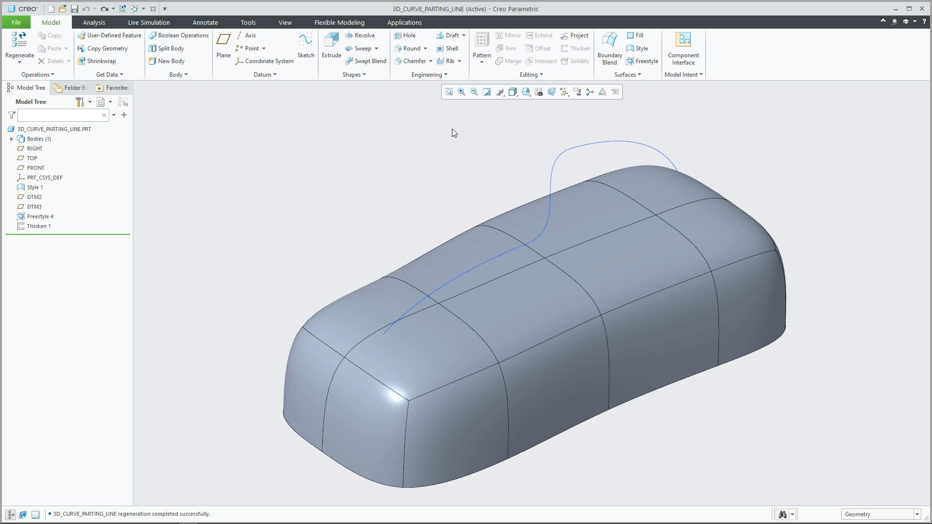Expand the Bodies (1) tree node
Image resolution: width=932 pixels, height=524 pixels.
(x=12, y=139)
